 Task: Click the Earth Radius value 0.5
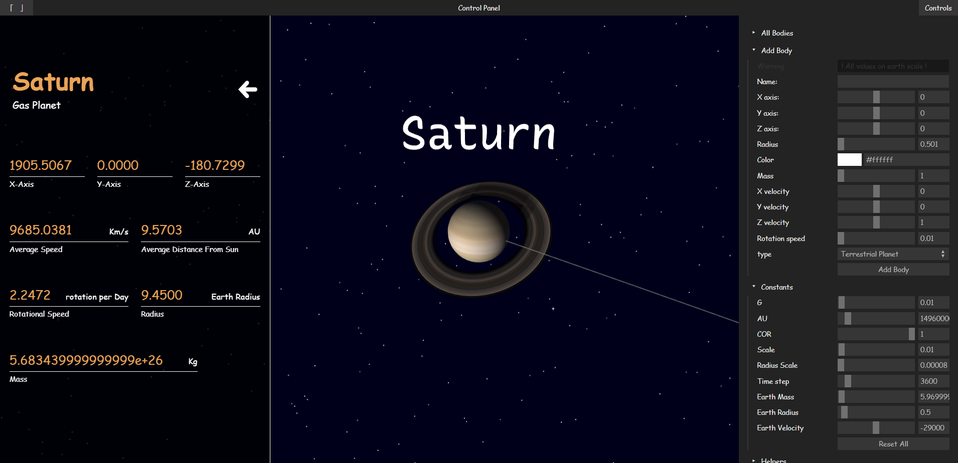coord(933,412)
